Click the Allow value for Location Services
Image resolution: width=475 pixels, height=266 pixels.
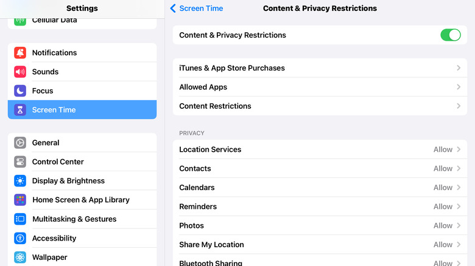(443, 149)
